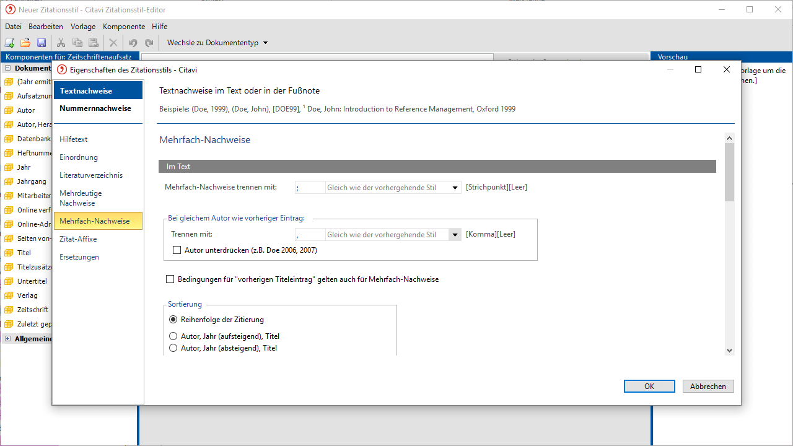Switch to the Nummernnachweise tab
The width and height of the screenshot is (793, 446).
[95, 108]
